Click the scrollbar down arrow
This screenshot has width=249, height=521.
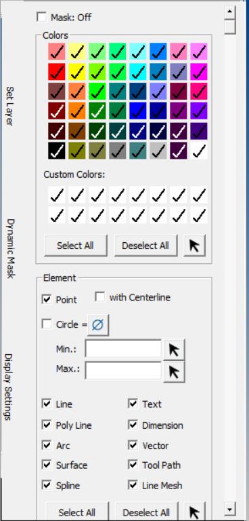coord(229,508)
